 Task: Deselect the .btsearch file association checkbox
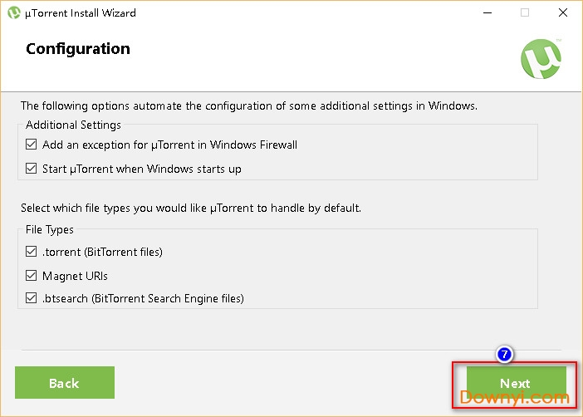point(32,298)
